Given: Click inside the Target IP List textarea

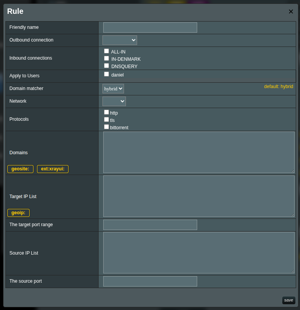Looking at the screenshot, I should click(199, 196).
